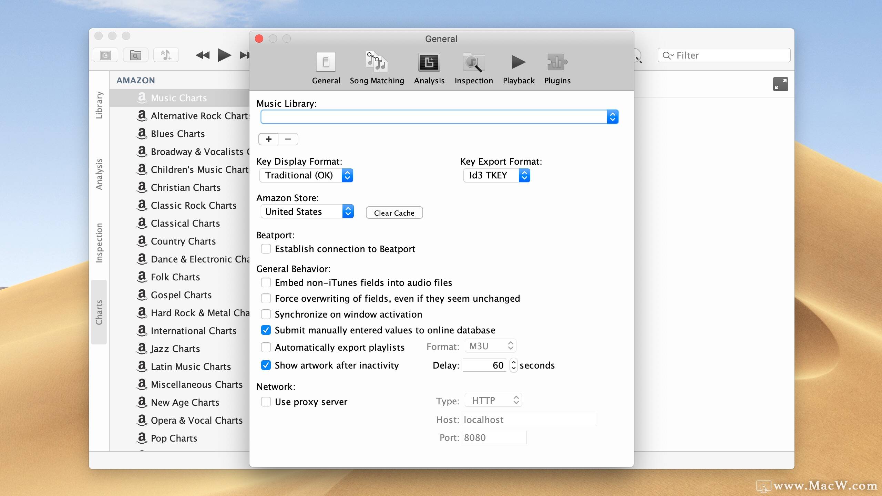Screen dimensions: 882x496
Task: Select International Charts entry
Action: pyautogui.click(x=179, y=331)
